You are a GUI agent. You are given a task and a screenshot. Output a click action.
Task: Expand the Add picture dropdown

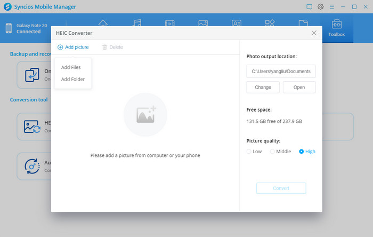pos(74,47)
